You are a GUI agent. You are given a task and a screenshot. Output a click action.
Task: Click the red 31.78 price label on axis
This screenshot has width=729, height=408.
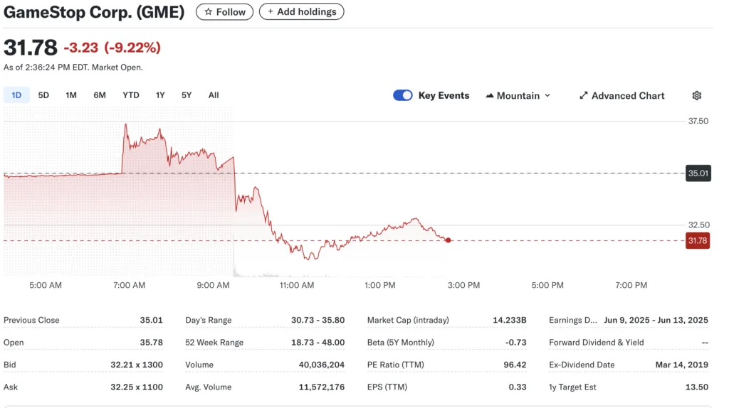tap(698, 240)
